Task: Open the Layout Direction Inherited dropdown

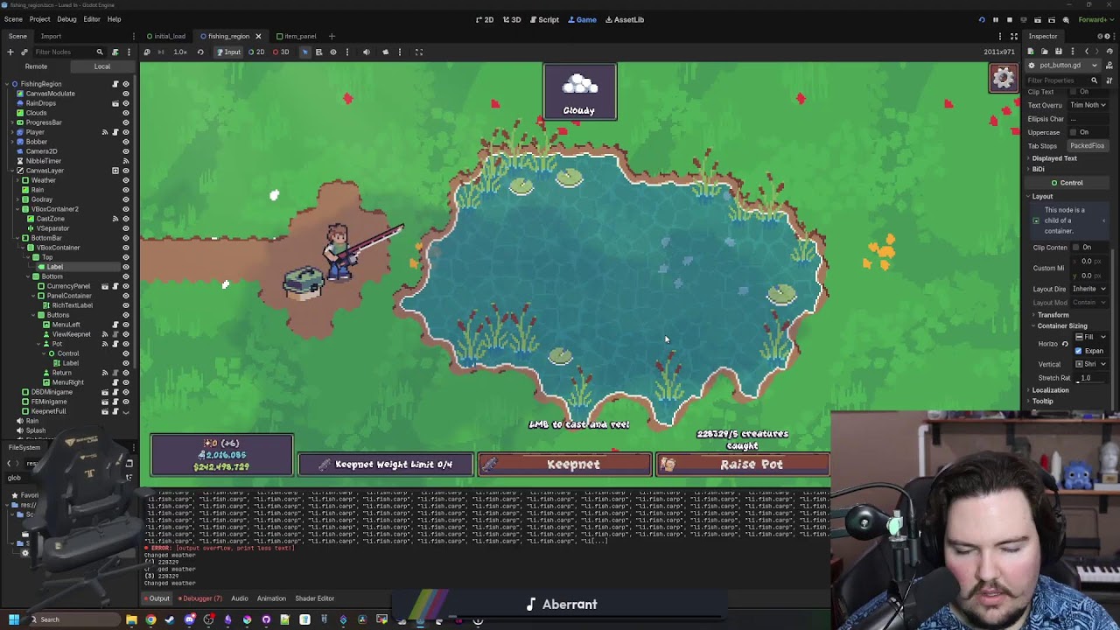Action: coord(1088,289)
